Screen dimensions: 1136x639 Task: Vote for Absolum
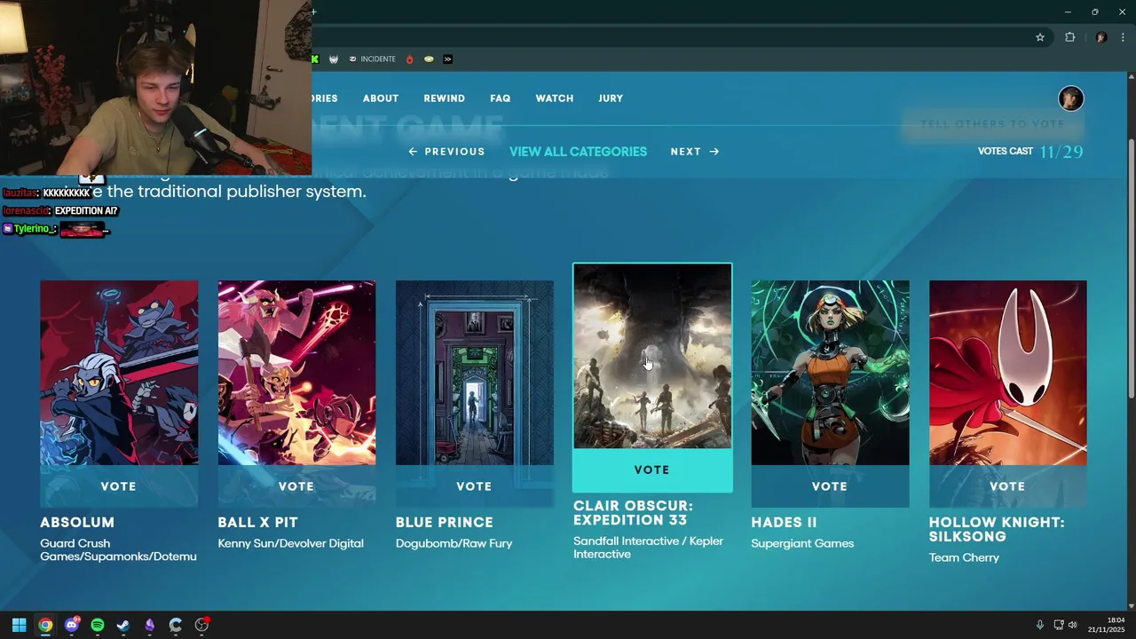119,486
